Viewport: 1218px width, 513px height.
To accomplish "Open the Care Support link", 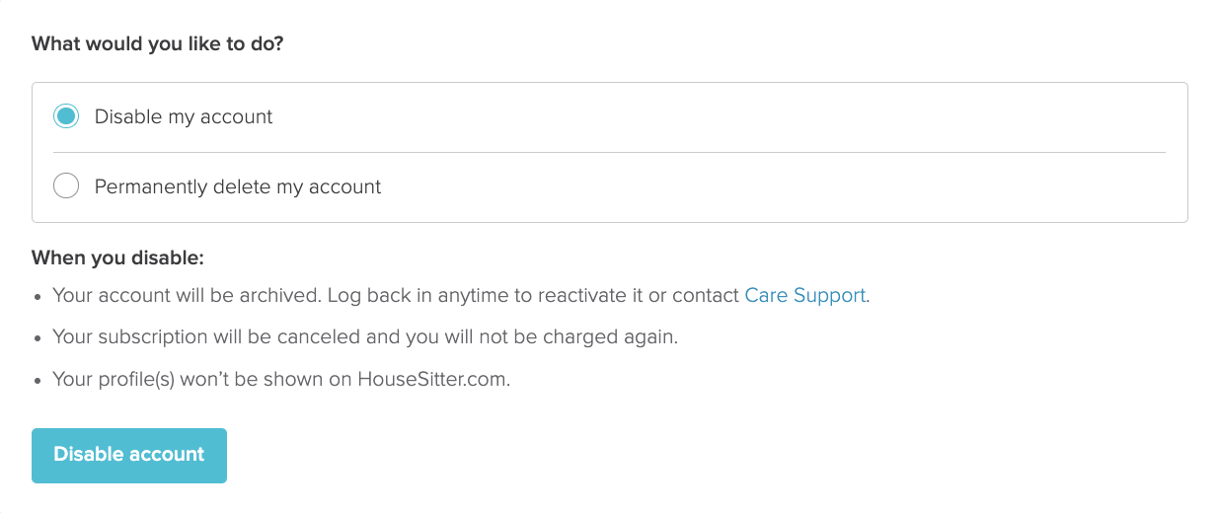I will [x=805, y=295].
